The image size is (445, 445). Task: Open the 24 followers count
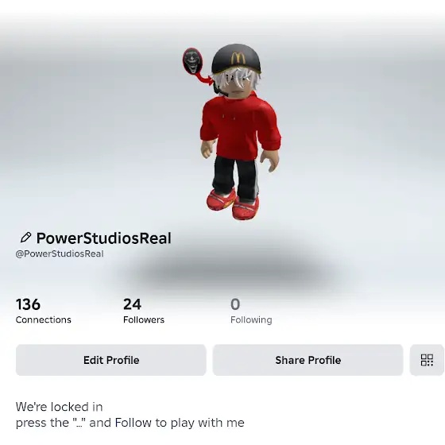[132, 304]
